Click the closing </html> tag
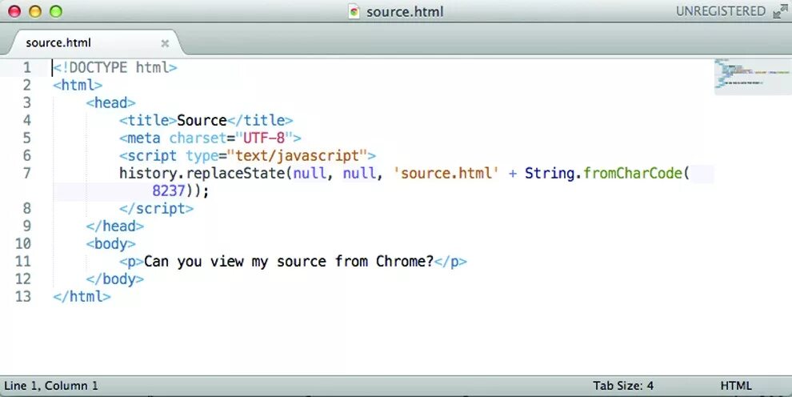 (82, 296)
